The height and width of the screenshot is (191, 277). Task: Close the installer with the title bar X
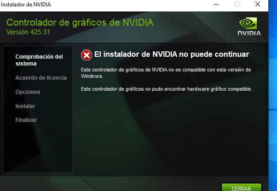258,4
